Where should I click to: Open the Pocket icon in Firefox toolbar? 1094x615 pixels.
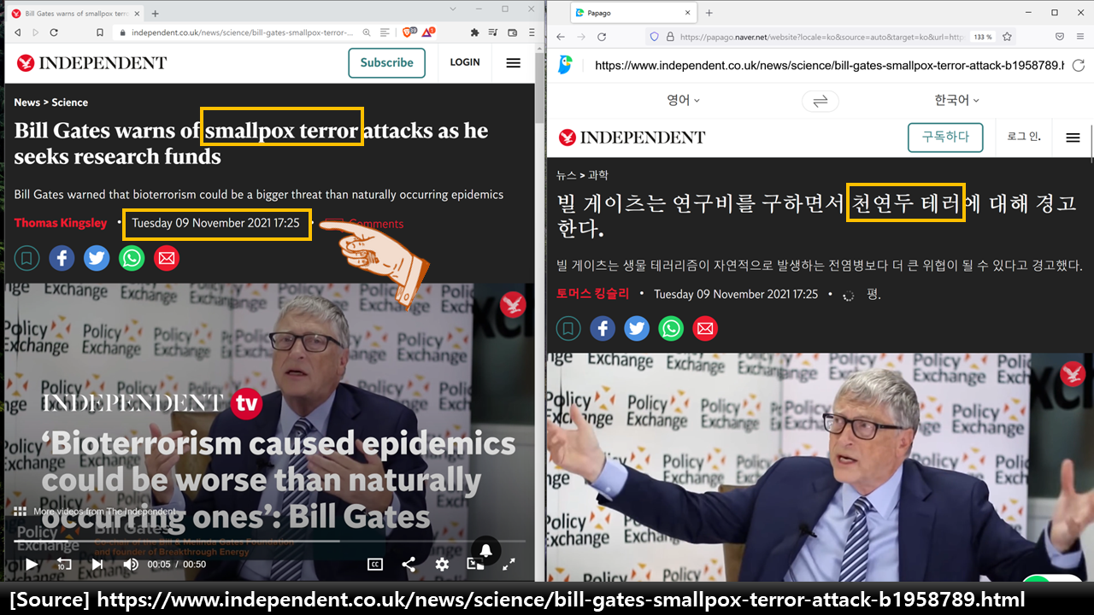(x=1059, y=37)
